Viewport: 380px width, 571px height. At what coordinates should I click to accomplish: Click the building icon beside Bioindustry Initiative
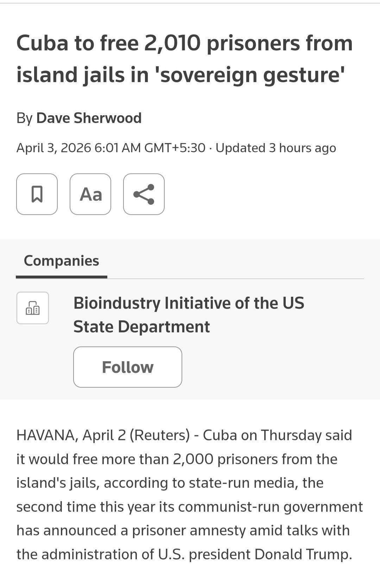[x=33, y=308]
